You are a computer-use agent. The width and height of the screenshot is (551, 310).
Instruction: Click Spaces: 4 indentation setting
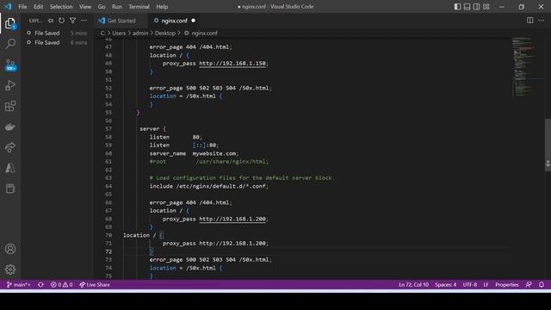(446, 285)
